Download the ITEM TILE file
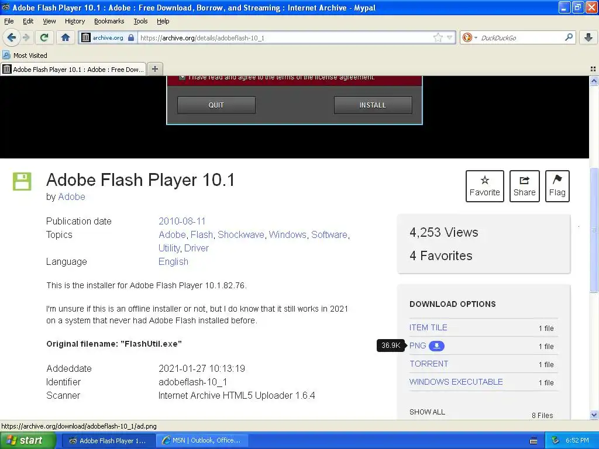Viewport: 599px width, 449px height. coord(428,327)
